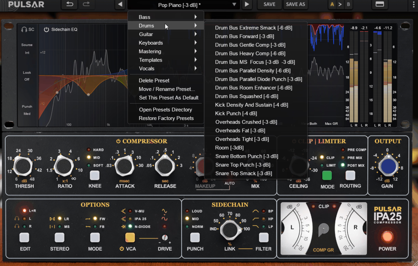
Task: Click the Punch Med setting in sidechain panel
Action: [27, 114]
